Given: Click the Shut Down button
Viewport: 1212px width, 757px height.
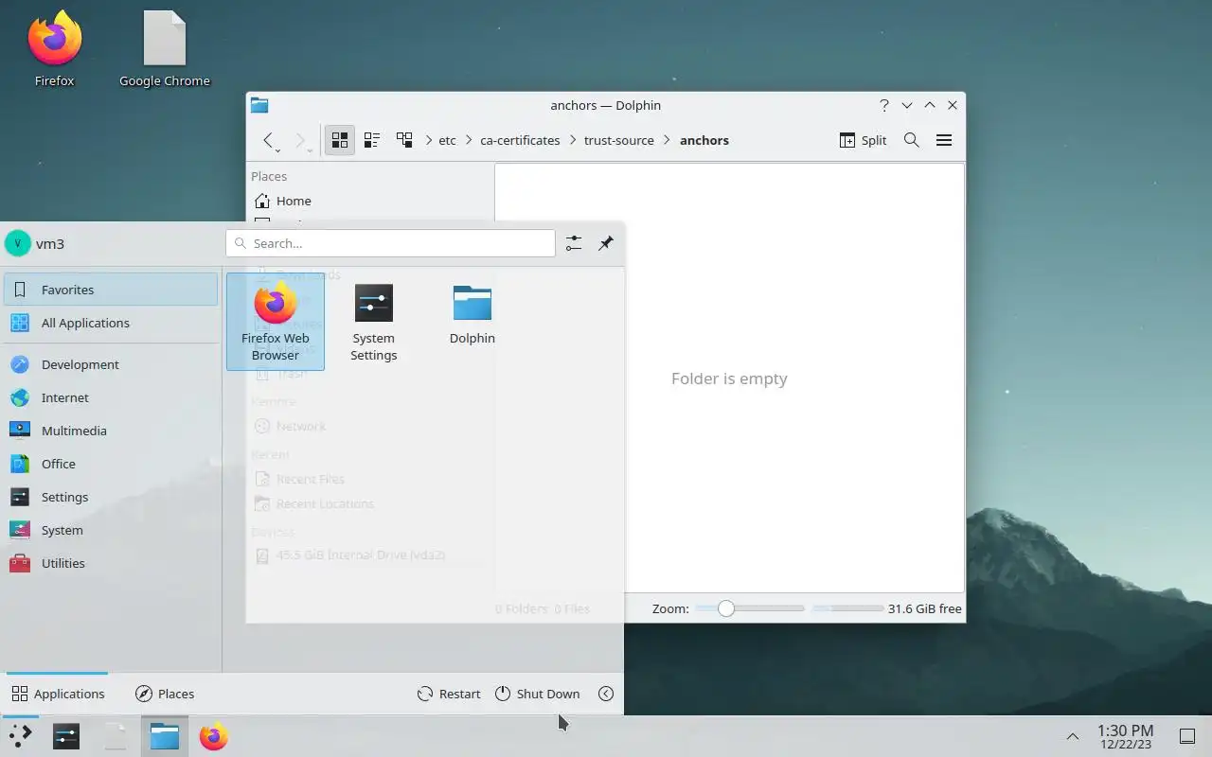Looking at the screenshot, I should coord(537,694).
